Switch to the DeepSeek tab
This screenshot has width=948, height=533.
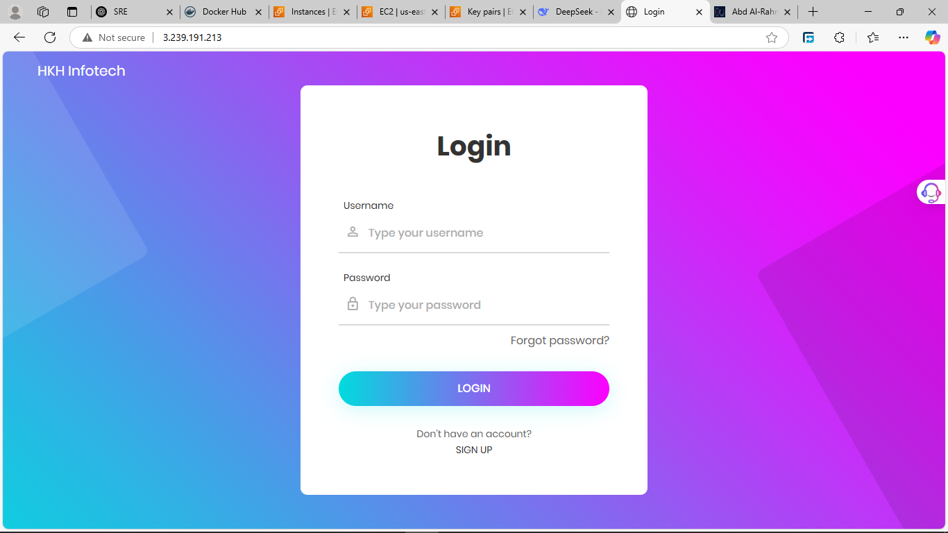coord(577,12)
